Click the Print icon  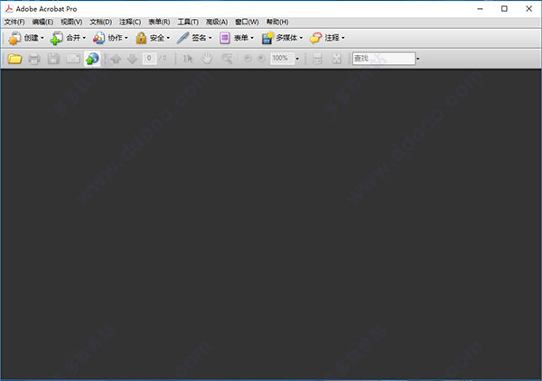pos(34,59)
